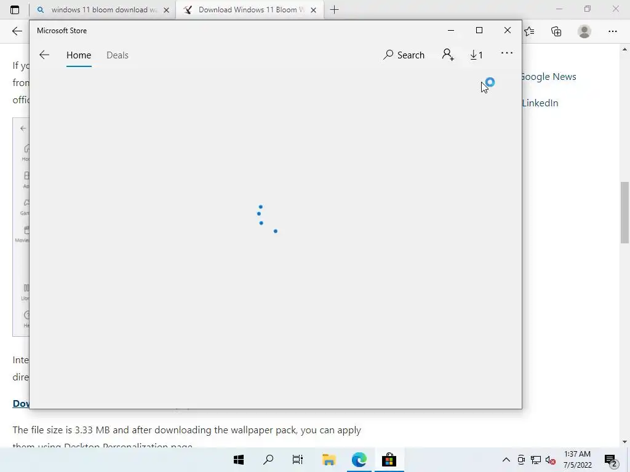Viewport: 630px width, 472px height.
Task: Open downloads and updates indicator
Action: pos(477,55)
